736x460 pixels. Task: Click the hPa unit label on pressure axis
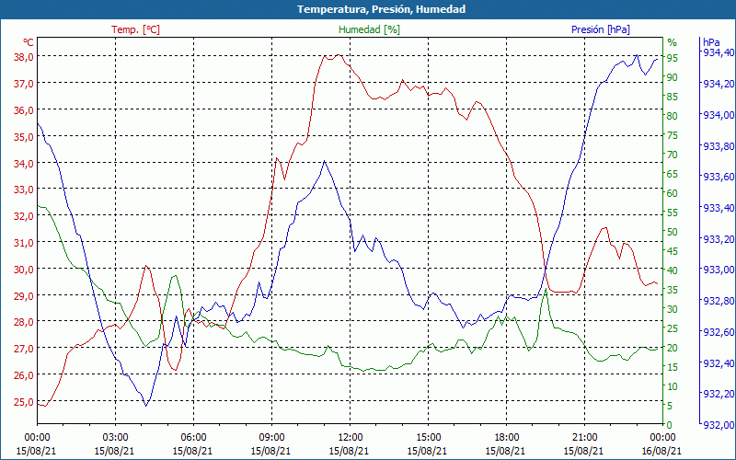[x=710, y=42]
